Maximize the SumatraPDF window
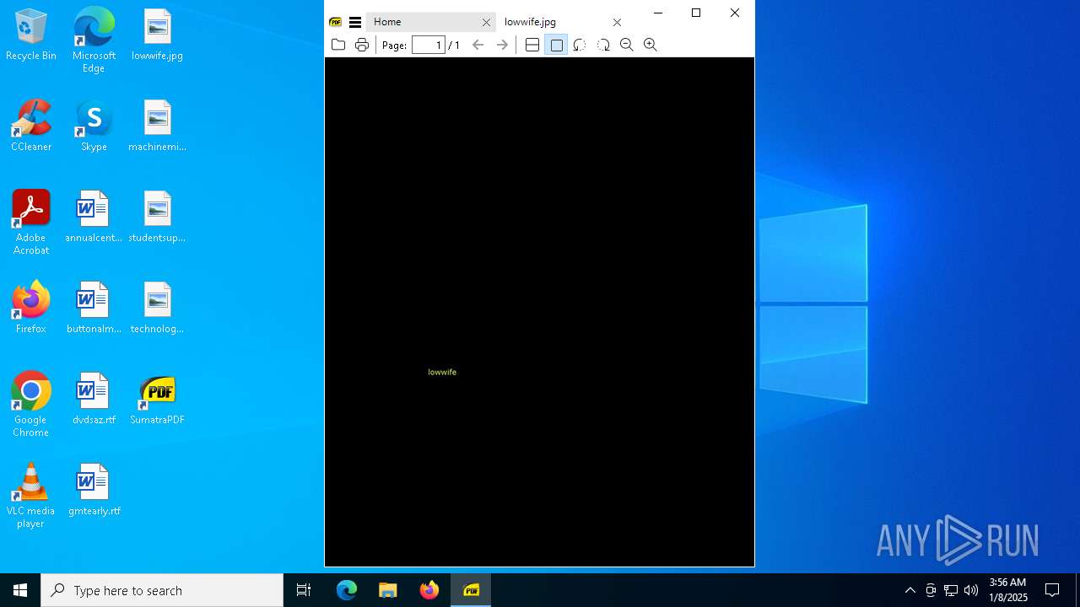1080x607 pixels. point(696,13)
